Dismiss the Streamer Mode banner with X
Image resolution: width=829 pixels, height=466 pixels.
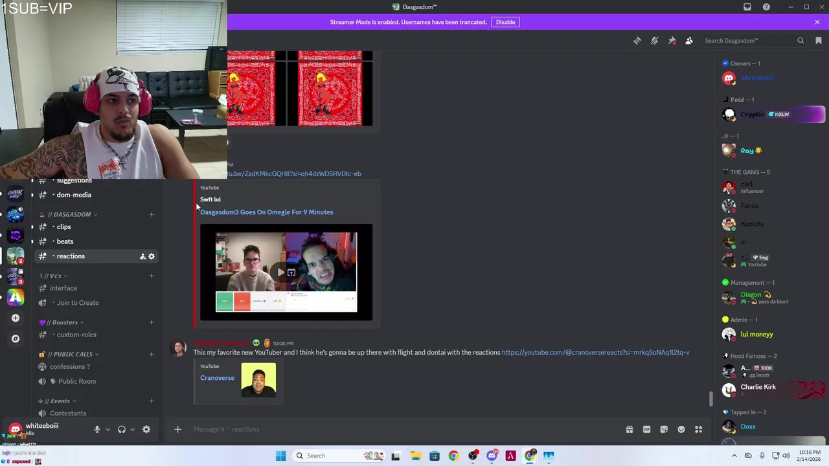817,22
